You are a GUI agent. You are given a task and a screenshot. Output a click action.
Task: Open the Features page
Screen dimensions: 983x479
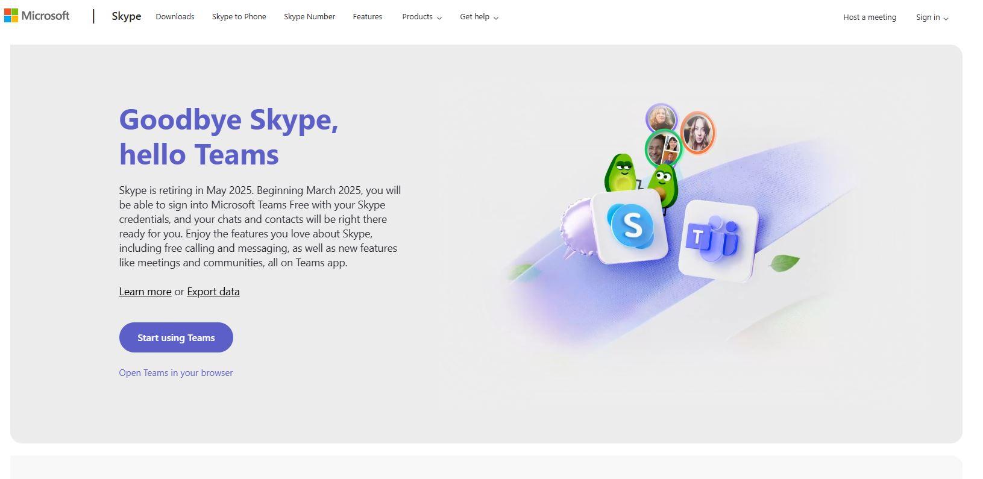[367, 17]
